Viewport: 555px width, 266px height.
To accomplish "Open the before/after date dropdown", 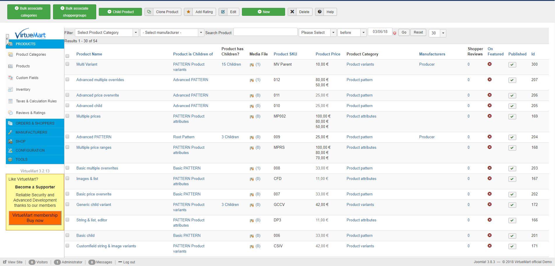I will tap(352, 33).
